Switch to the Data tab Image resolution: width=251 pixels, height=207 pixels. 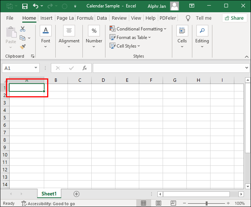tap(102, 18)
